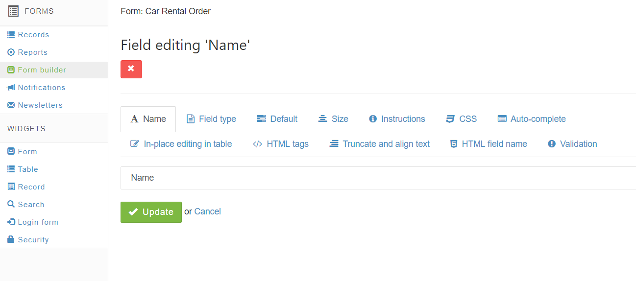Select the CSS tab

[461, 119]
